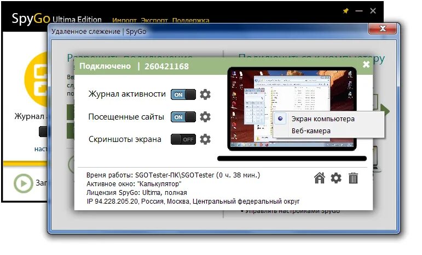
Task: Open Импорт in SpyGo main window
Action: [124, 20]
